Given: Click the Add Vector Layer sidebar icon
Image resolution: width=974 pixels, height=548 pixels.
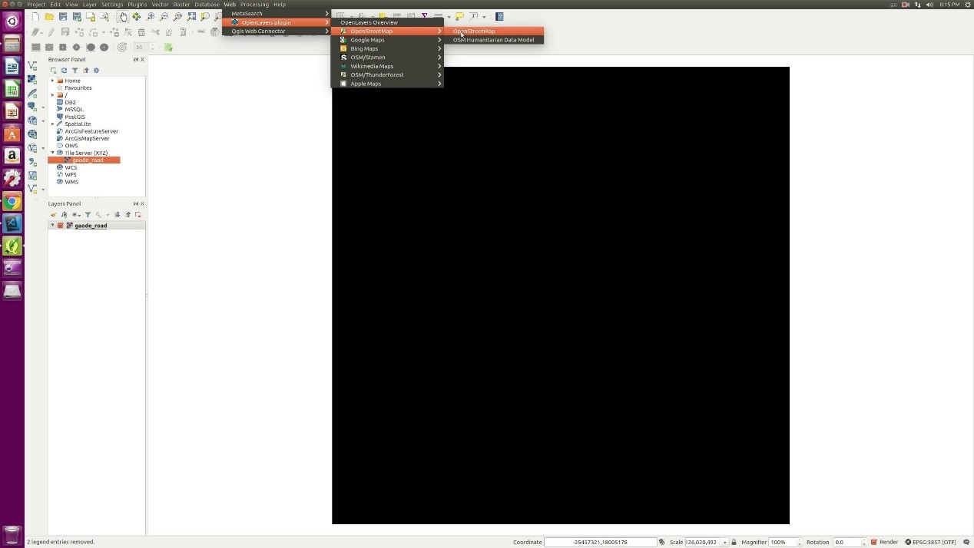Looking at the screenshot, I should [x=32, y=66].
